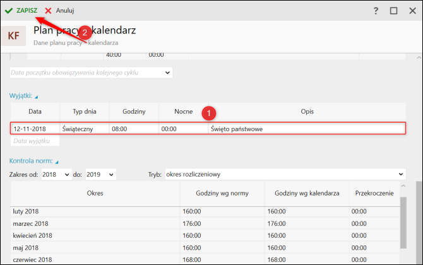Open the Data początku obowiązywania kolejnego cyklu dropdown

pos(91,73)
